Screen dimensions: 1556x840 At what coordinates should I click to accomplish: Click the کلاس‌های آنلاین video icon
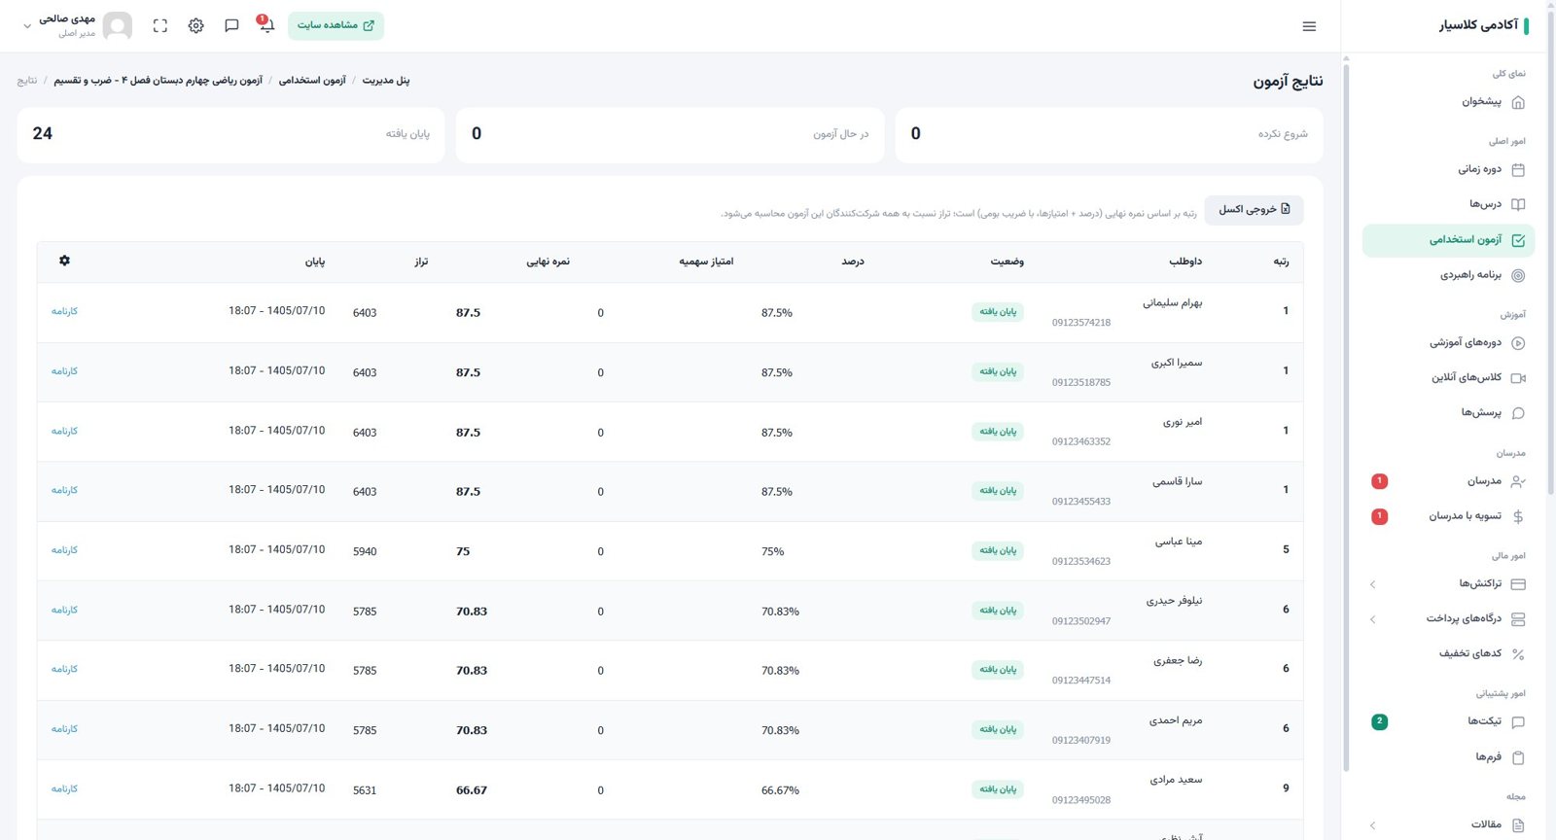pyautogui.click(x=1518, y=378)
